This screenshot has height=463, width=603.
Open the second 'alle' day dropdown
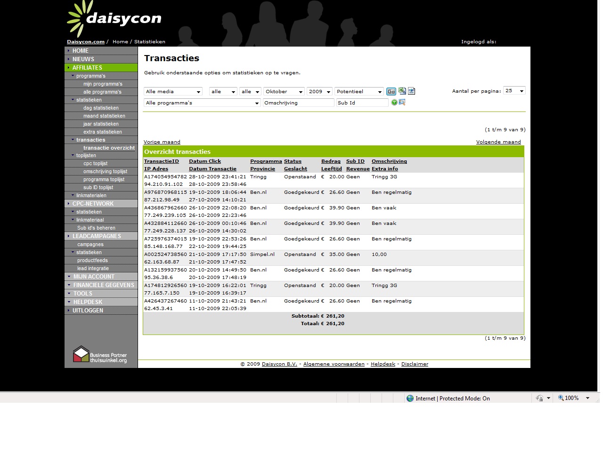[x=250, y=92]
